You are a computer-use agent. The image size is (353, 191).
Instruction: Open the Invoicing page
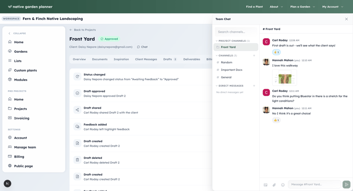tap(21, 118)
